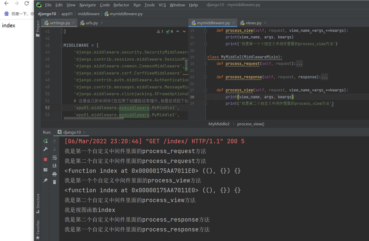Open the Help menu
The width and height of the screenshot is (369, 241).
pos(193,5)
